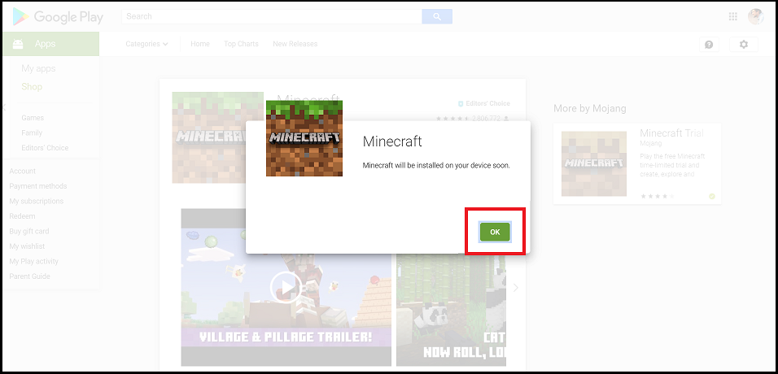Viewport: 778px width, 374px height.
Task: Select Shop in the sidebar
Action: click(x=32, y=87)
